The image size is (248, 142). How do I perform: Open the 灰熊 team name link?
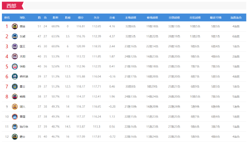23,36
